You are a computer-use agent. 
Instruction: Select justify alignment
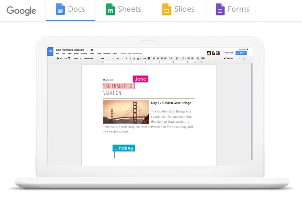point(165,58)
